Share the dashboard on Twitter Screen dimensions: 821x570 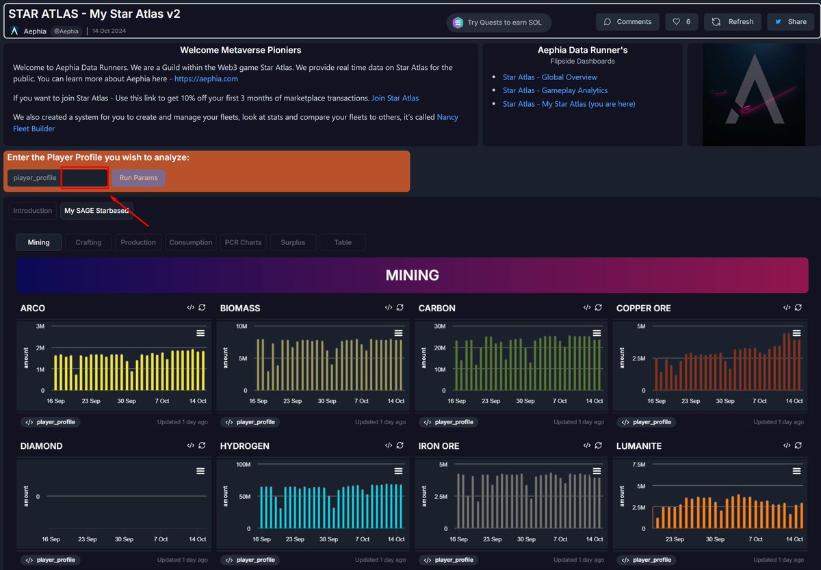pyautogui.click(x=790, y=22)
